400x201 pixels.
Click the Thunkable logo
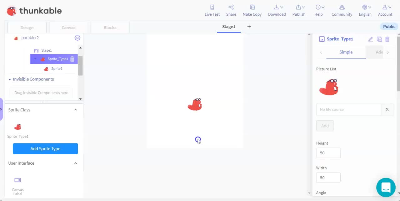(x=34, y=11)
